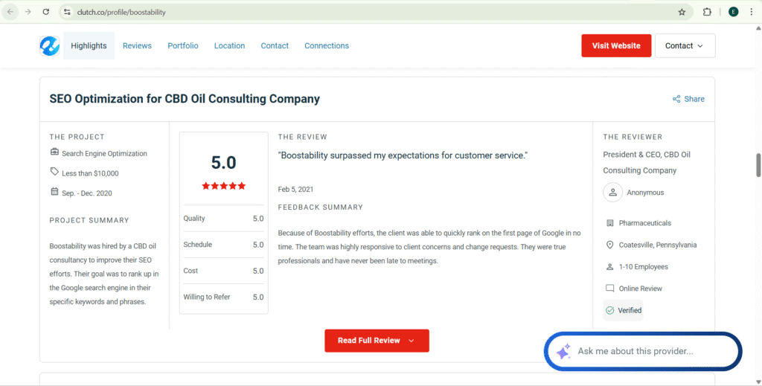Click the Online Review text
The width and height of the screenshot is (762, 386).
(641, 289)
